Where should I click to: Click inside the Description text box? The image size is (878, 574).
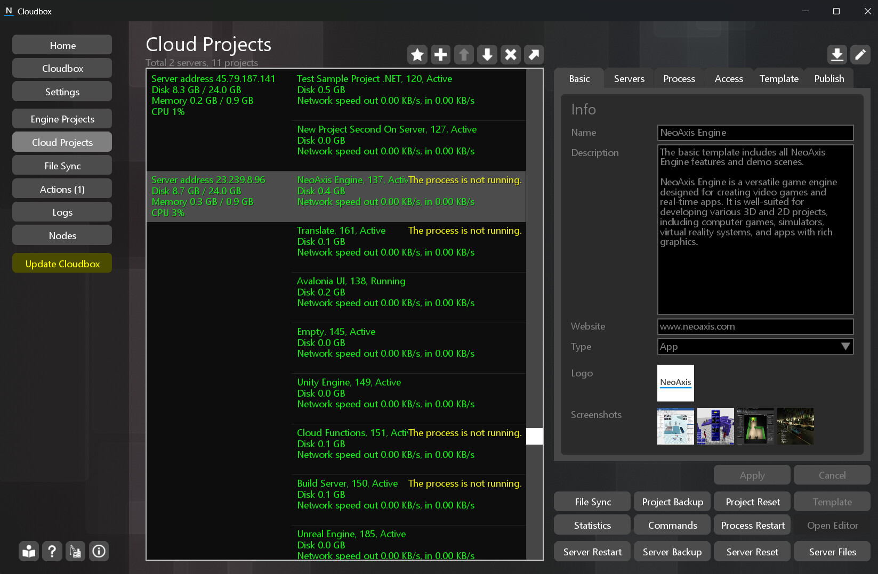755,229
